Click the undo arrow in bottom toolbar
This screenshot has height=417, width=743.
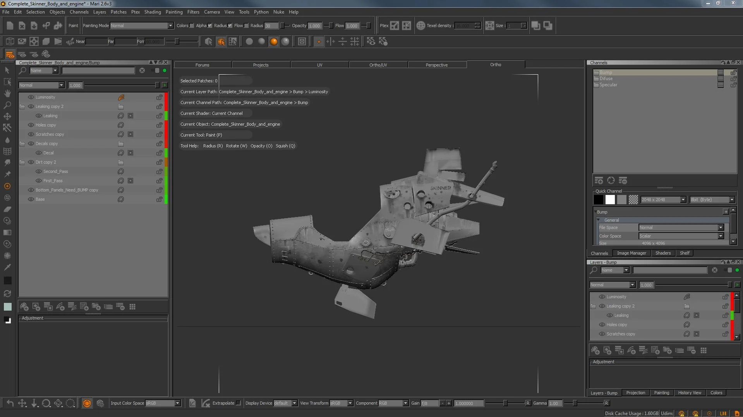pos(10,403)
